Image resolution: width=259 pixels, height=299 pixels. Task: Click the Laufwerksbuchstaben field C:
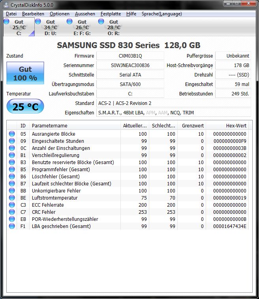point(130,94)
